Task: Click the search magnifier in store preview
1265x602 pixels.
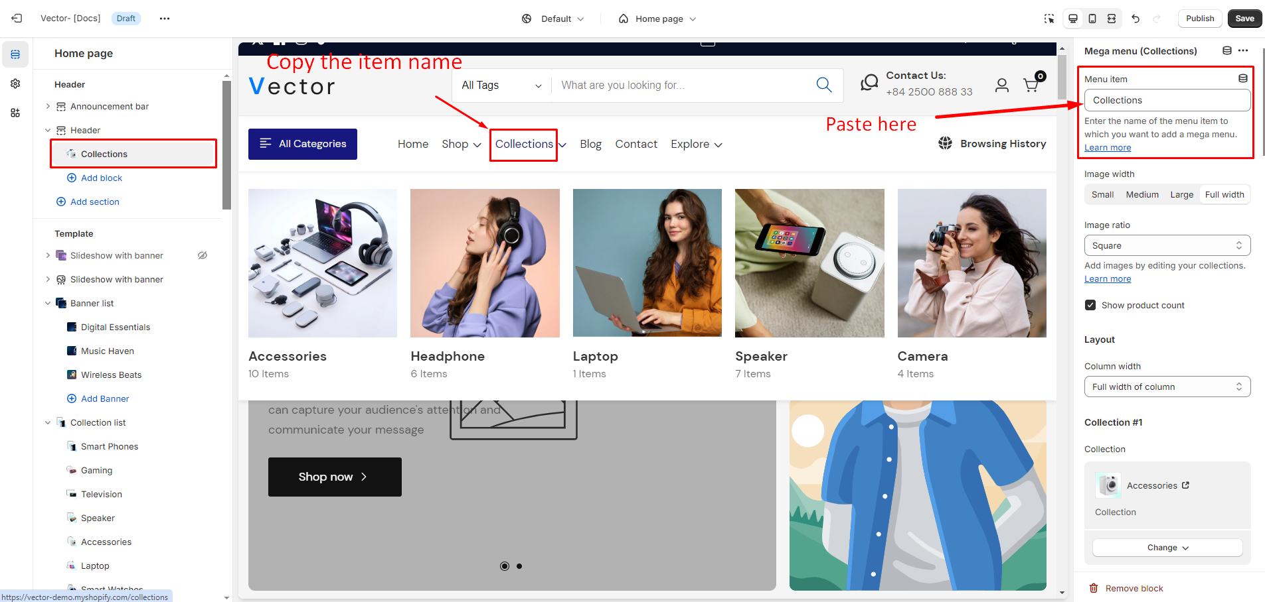Action: click(823, 85)
